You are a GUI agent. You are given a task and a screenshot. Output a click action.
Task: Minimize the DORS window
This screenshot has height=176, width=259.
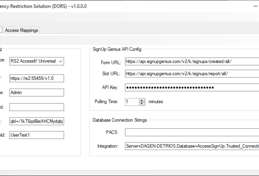click(x=255, y=6)
